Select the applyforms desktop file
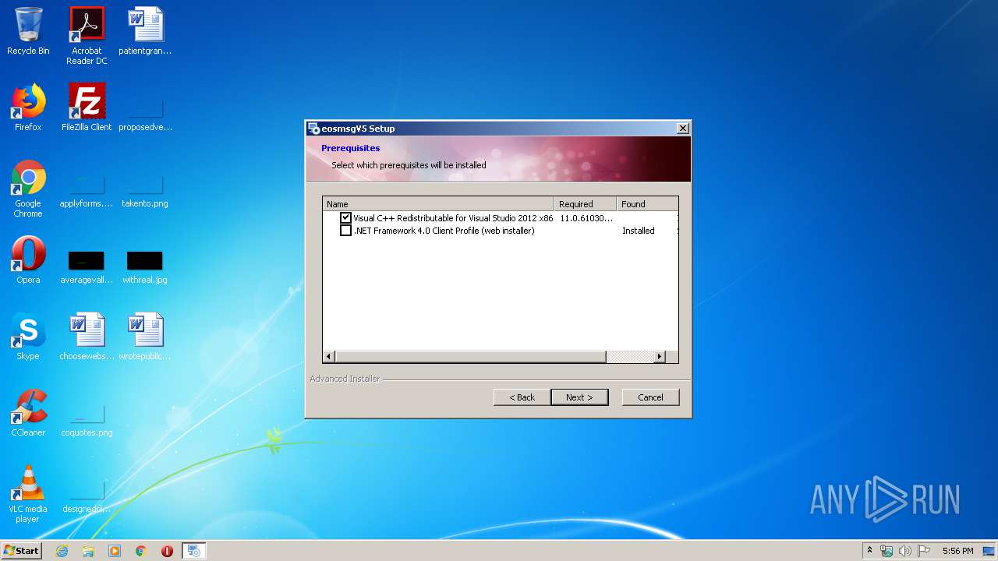Viewport: 998px width, 561px height. [x=87, y=192]
